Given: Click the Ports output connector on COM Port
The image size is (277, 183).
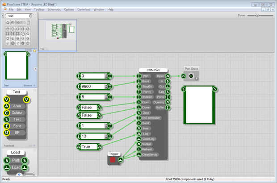Looking at the screenshot, I should click(x=168, y=97).
